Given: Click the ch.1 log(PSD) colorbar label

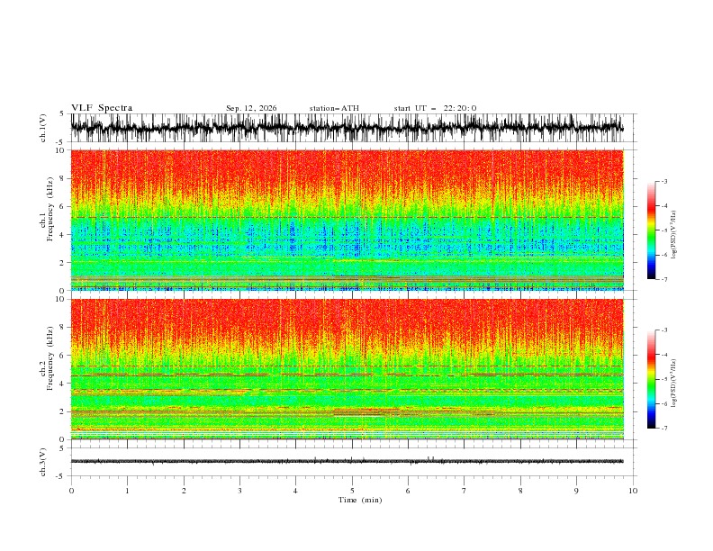Looking at the screenshot, I should (674, 235).
